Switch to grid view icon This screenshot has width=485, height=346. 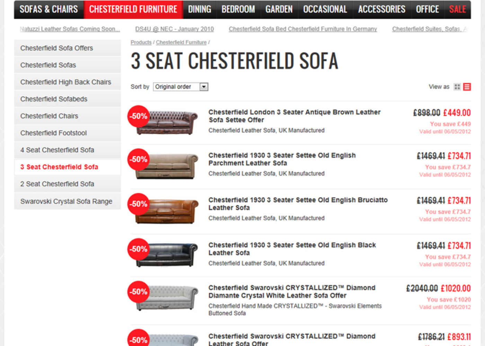click(457, 87)
